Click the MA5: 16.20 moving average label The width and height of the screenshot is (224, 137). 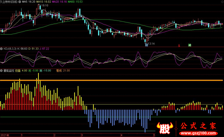(x=29, y=2)
